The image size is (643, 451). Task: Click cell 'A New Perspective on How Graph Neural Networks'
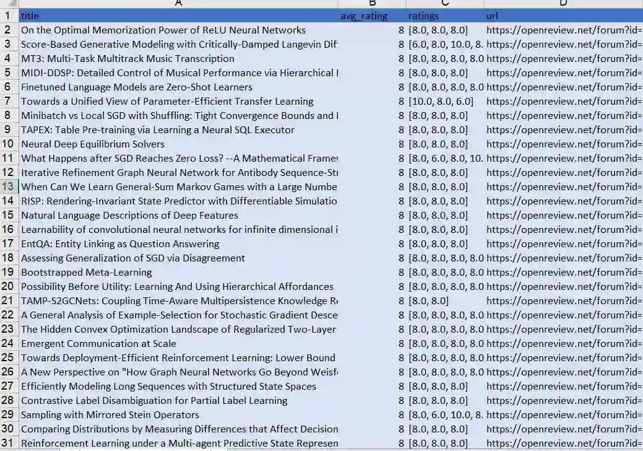click(x=178, y=372)
